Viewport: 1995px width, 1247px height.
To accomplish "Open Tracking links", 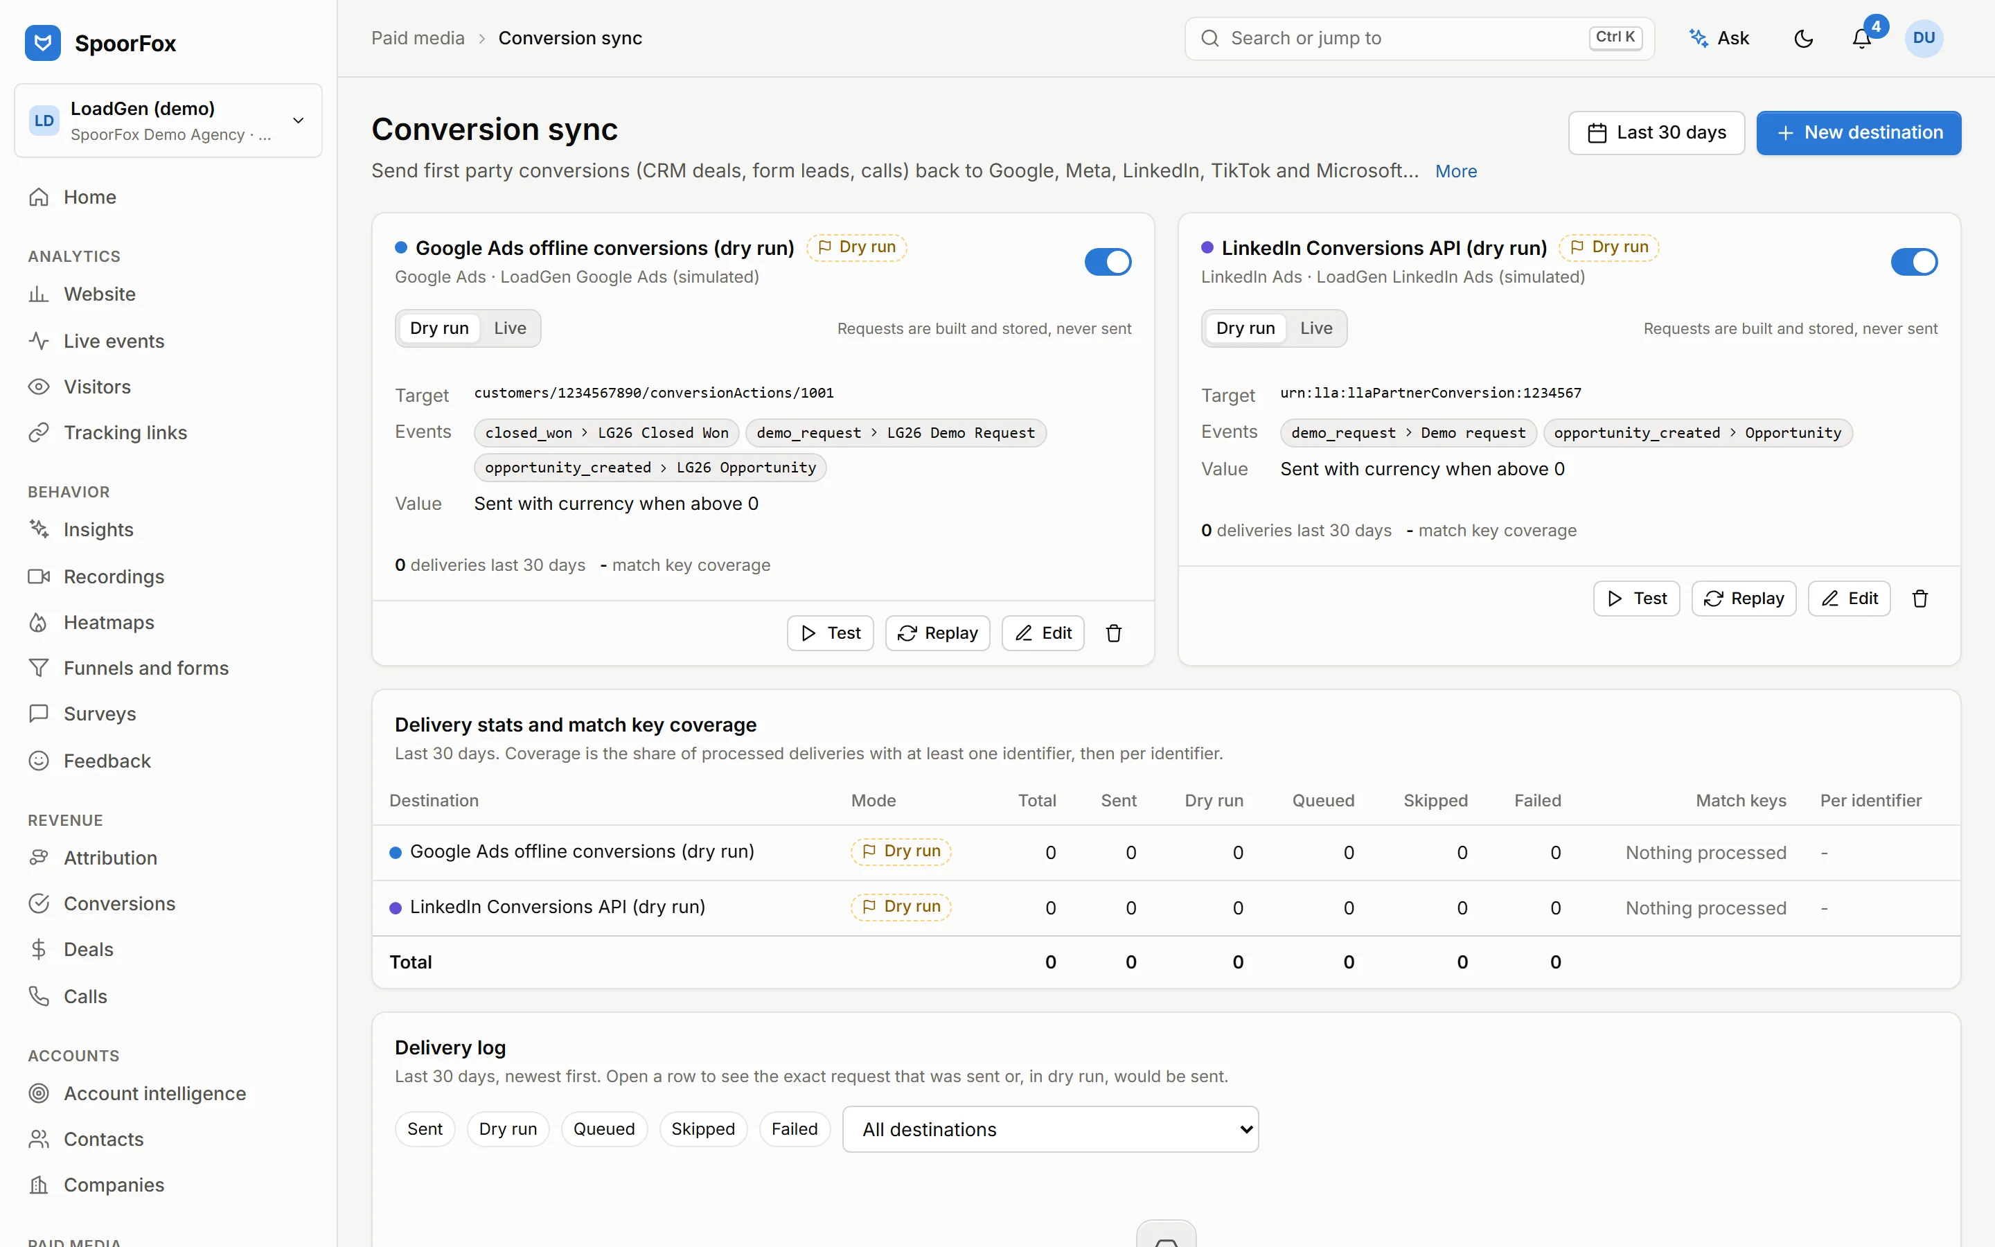I will pos(168,433).
